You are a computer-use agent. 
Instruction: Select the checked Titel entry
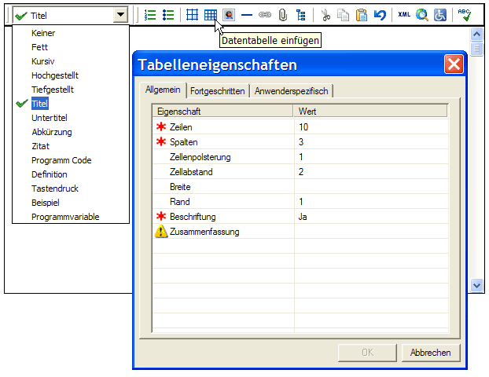pyautogui.click(x=40, y=104)
